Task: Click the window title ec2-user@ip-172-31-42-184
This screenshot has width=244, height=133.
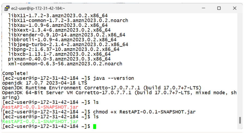Action: coord(38,8)
